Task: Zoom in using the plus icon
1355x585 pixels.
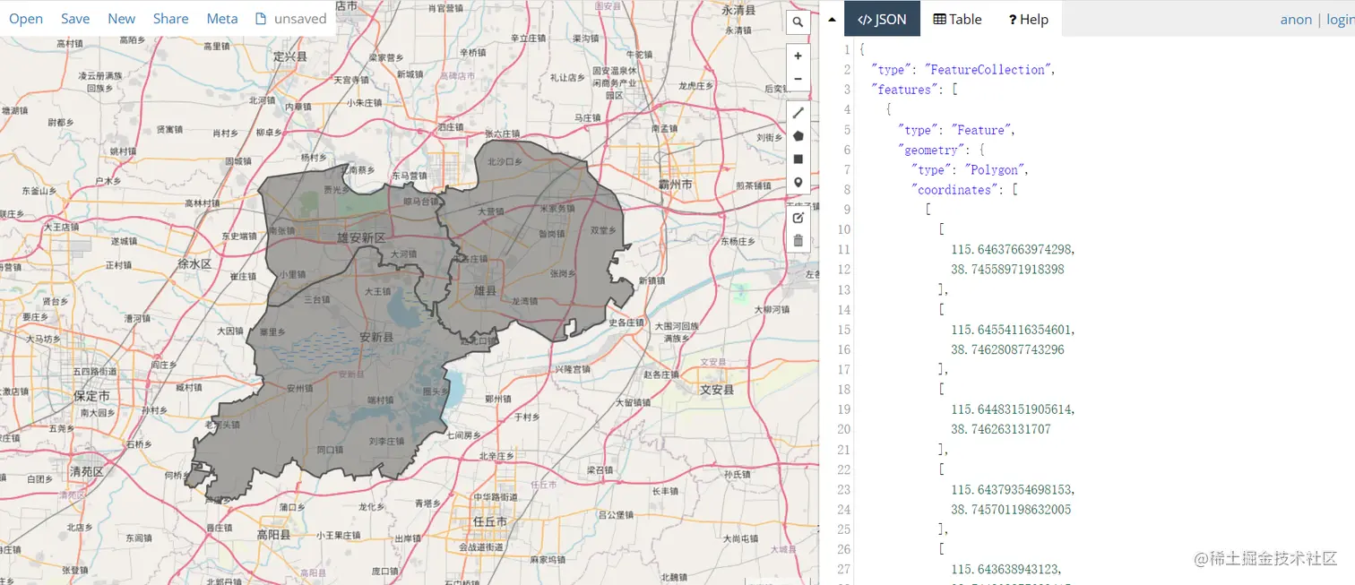Action: pyautogui.click(x=798, y=56)
